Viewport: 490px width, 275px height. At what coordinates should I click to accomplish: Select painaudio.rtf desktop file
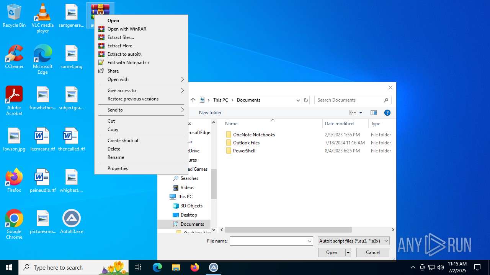tap(42, 181)
